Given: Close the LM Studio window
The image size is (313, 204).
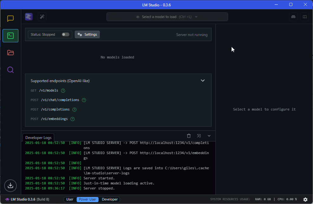Looking at the screenshot, I should pos(305,4).
